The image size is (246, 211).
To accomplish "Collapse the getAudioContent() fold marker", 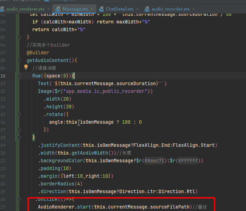I will (x=19, y=61).
